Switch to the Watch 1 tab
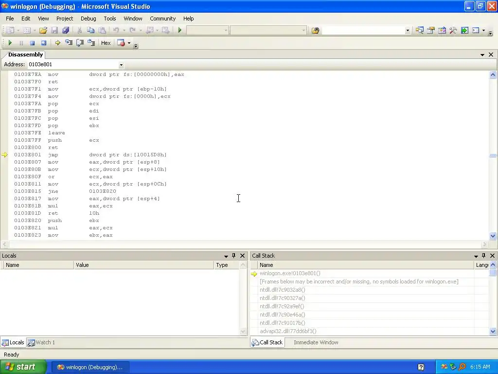The height and width of the screenshot is (374, 498). pyautogui.click(x=41, y=342)
